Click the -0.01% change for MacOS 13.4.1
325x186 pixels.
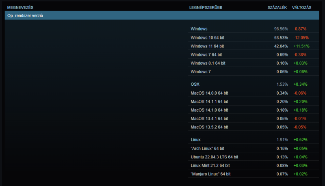click(x=300, y=119)
